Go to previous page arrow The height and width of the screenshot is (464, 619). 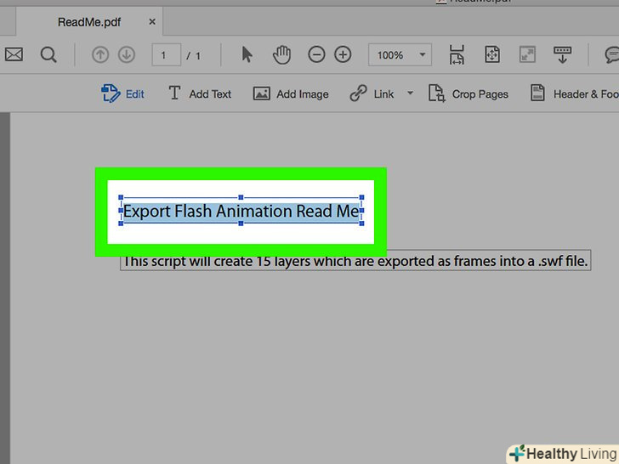(100, 55)
